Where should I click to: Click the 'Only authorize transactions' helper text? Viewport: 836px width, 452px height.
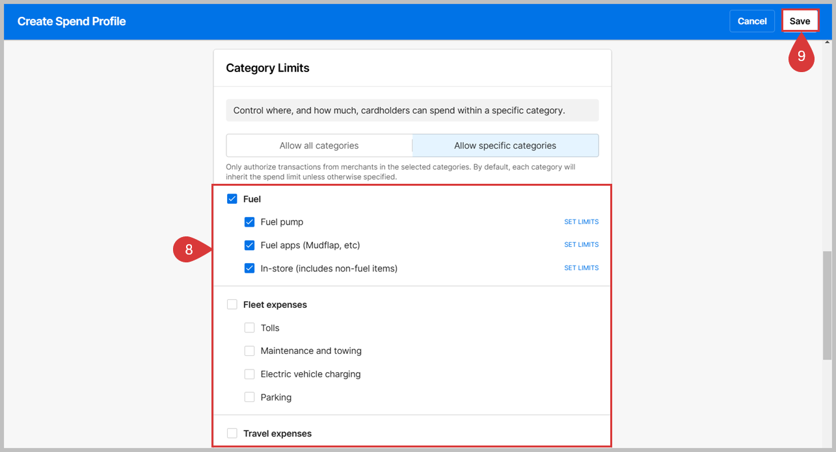click(x=400, y=171)
